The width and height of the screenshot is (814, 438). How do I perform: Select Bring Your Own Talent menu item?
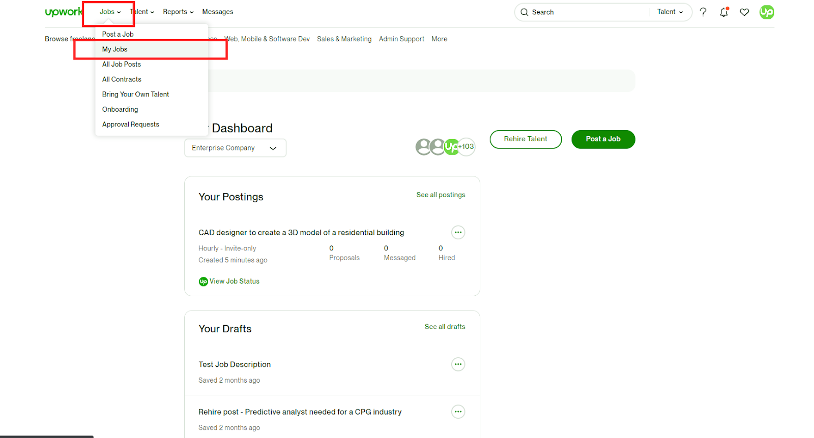point(135,95)
